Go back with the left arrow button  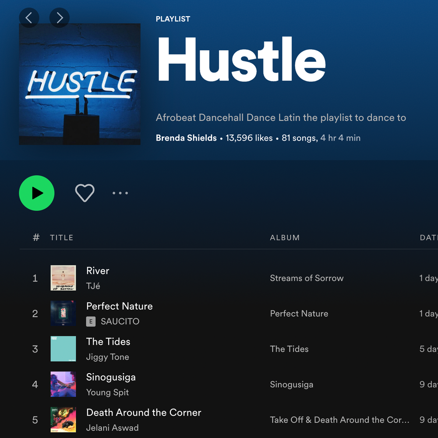pos(29,18)
